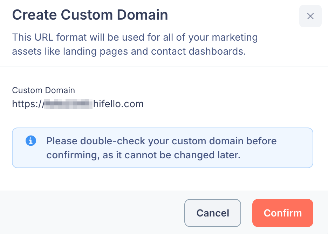Click the hifello.com domain text
The height and width of the screenshot is (234, 328).
pos(118,104)
